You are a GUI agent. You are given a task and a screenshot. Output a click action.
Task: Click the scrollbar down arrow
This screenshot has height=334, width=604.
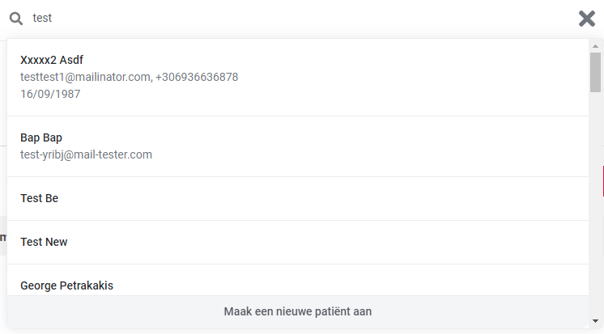(596, 321)
